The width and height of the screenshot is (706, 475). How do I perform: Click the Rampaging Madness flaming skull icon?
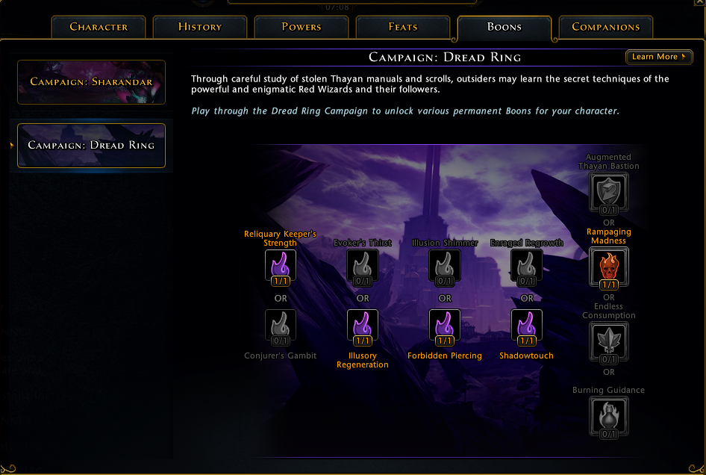609,267
